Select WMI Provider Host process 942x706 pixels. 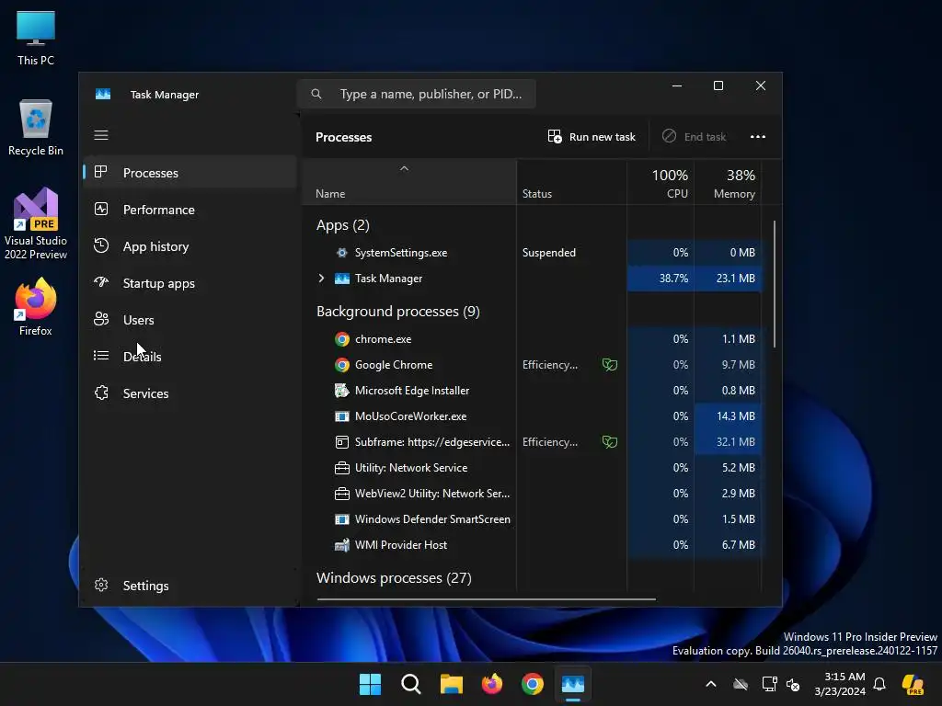[x=533, y=545]
